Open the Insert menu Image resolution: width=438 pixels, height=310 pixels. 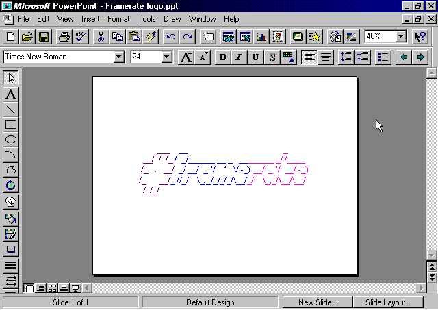coord(90,19)
